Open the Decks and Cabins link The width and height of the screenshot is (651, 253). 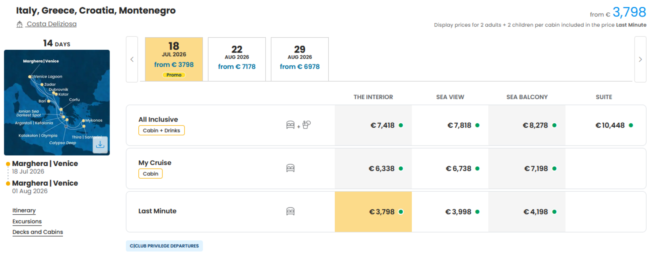coord(38,232)
